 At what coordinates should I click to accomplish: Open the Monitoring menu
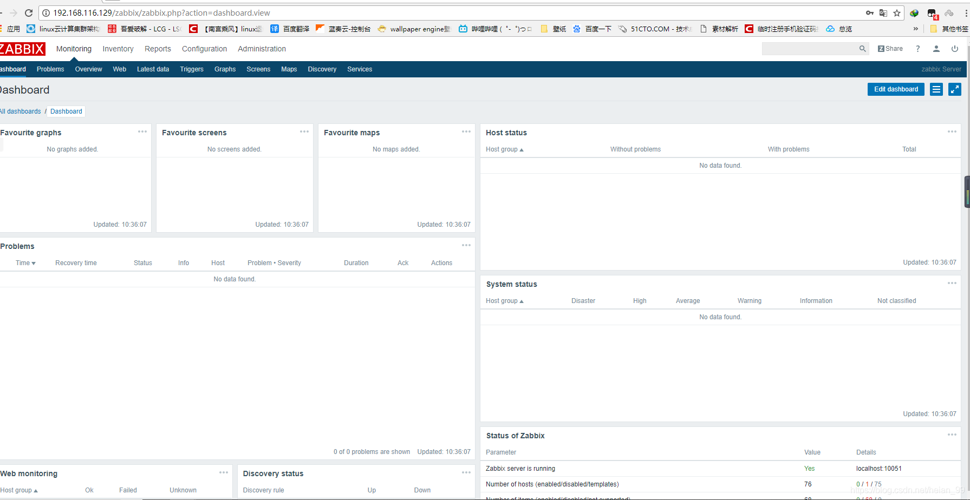click(74, 49)
